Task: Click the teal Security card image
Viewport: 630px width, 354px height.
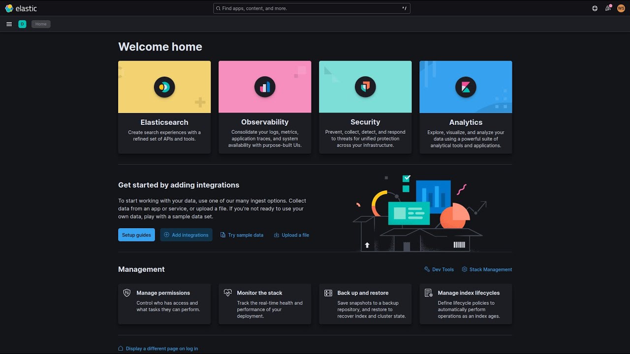Action: (x=365, y=87)
